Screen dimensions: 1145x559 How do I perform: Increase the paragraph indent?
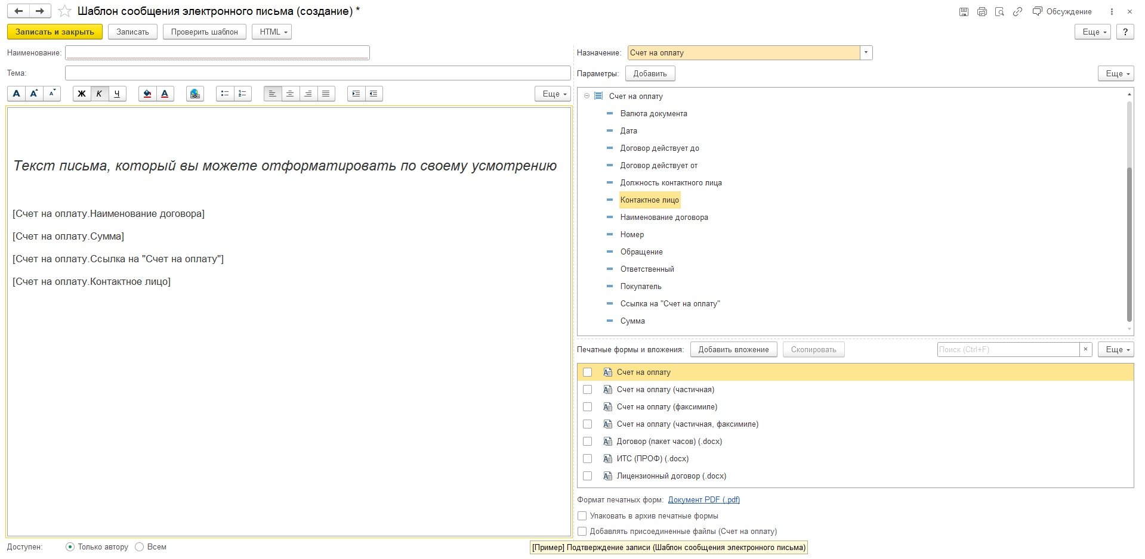coord(356,94)
